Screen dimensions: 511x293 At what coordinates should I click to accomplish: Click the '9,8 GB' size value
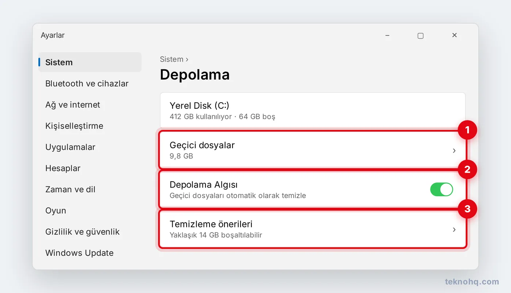tap(181, 156)
